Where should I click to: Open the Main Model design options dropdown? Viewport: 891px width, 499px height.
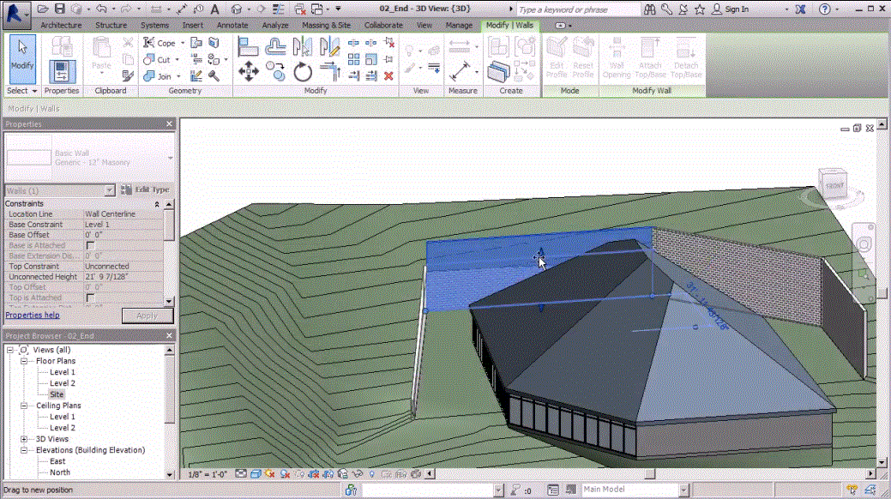tap(683, 490)
